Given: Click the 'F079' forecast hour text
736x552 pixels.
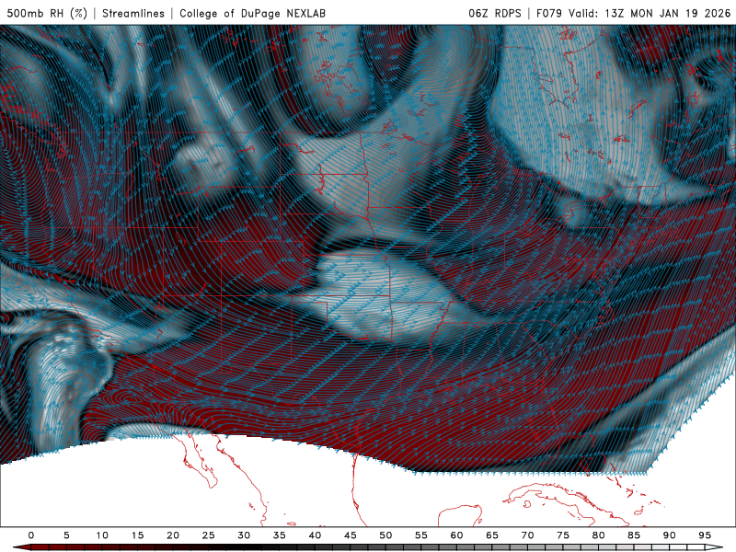Looking at the screenshot, I should tap(548, 13).
